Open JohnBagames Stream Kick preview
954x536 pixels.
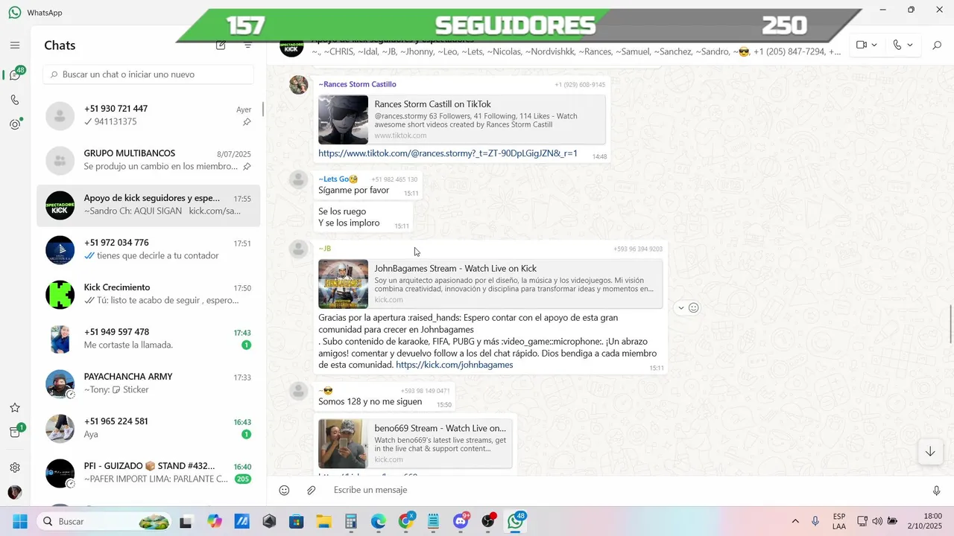pos(490,284)
